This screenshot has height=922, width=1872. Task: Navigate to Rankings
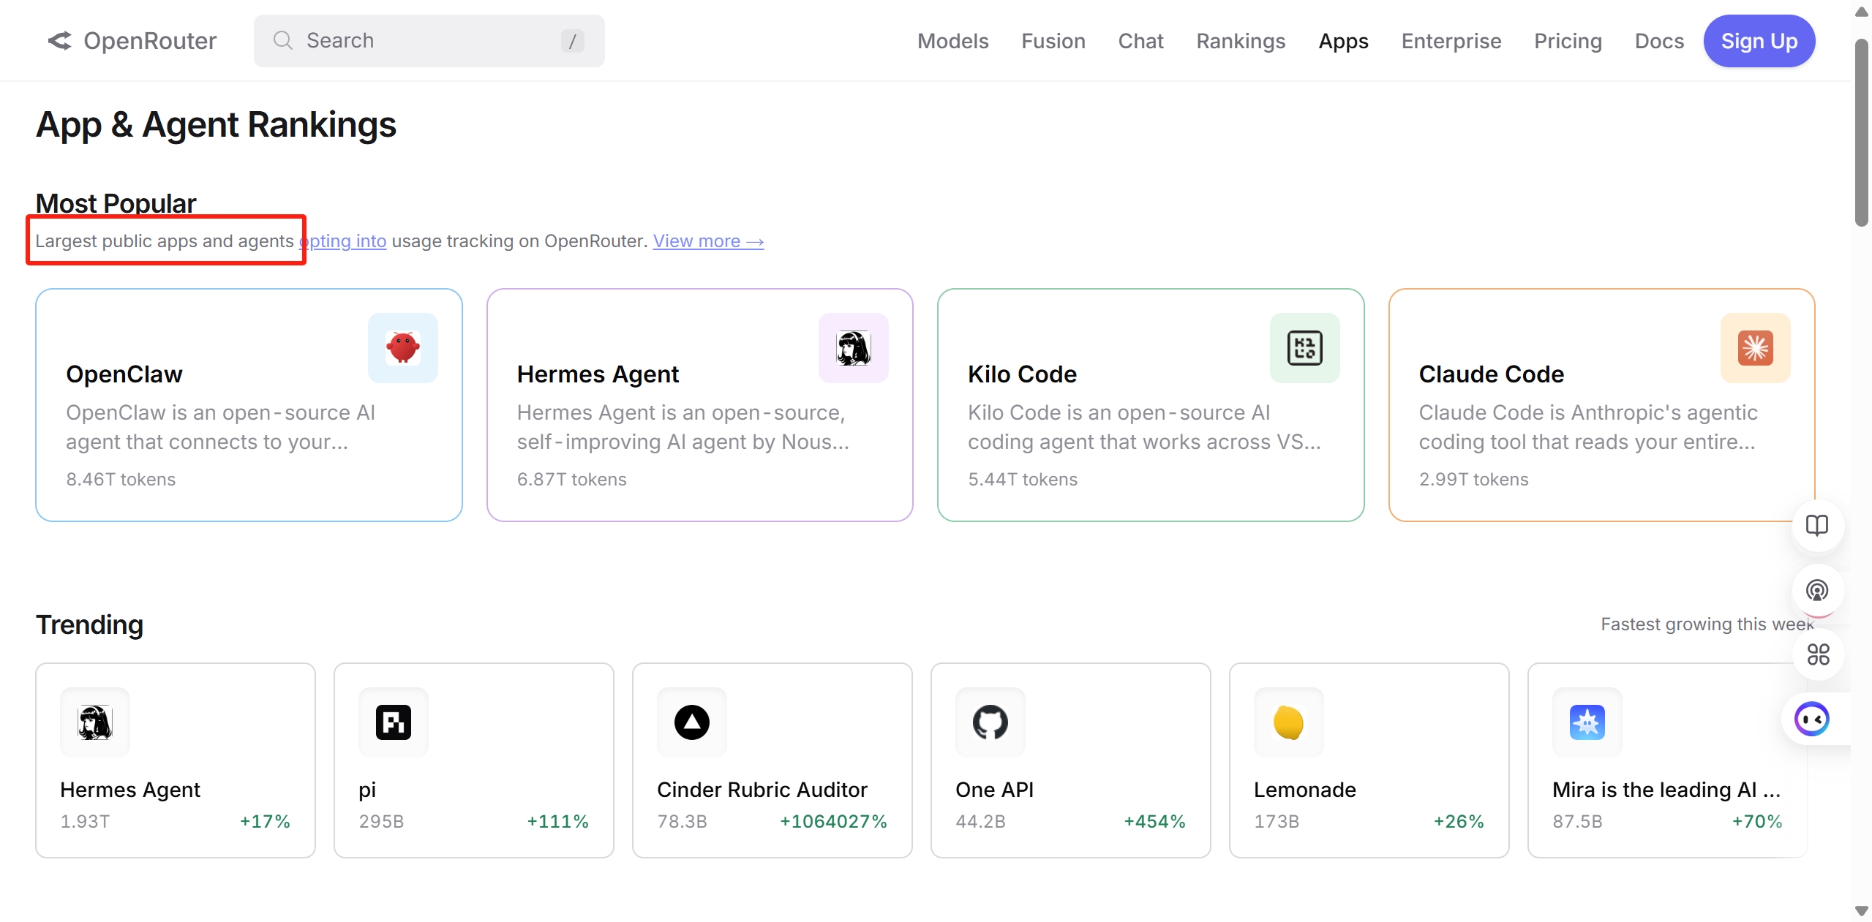point(1241,41)
